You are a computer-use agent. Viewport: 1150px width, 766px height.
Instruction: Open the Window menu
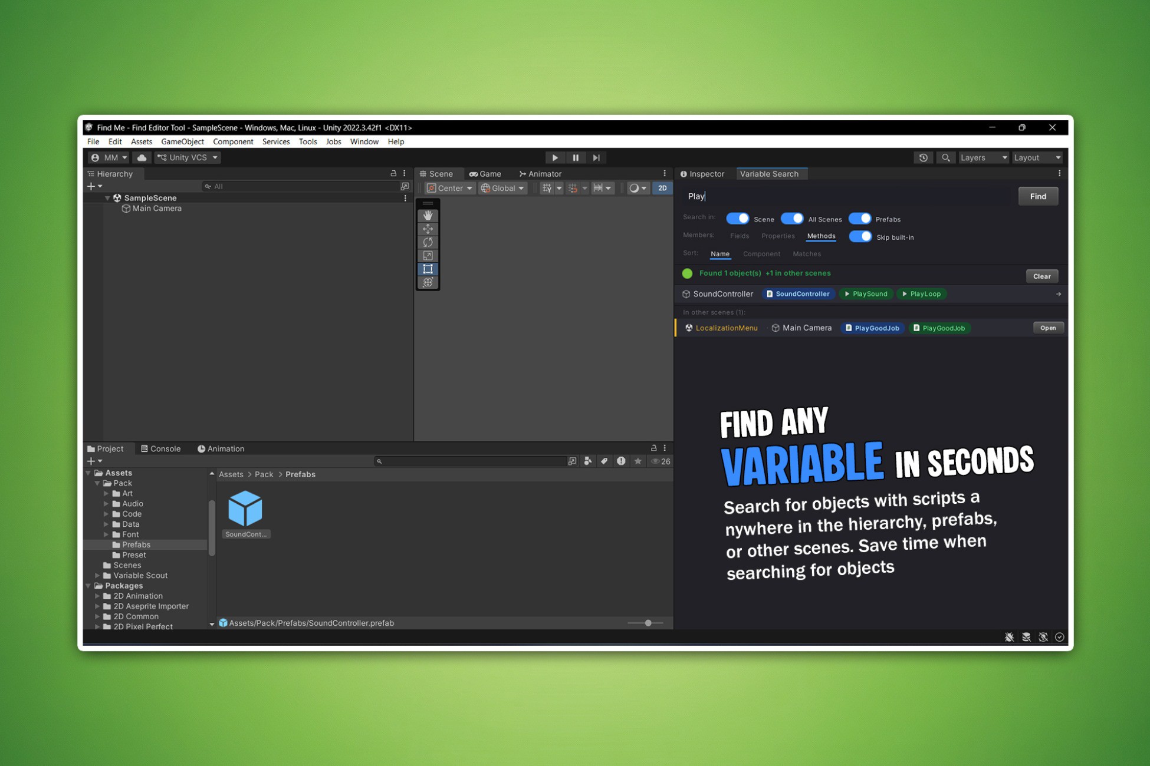[x=364, y=141]
